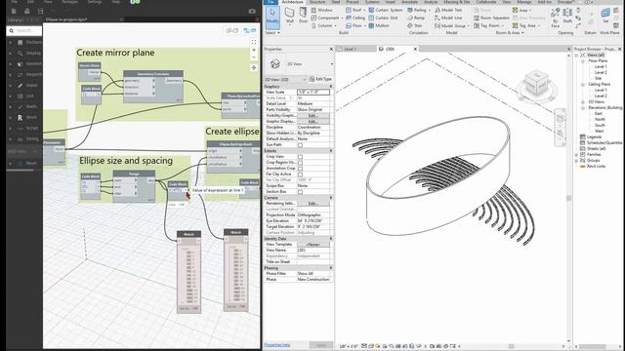The image size is (625, 351).
Task: Click the Dynamo pan mode icon
Action: coord(254,67)
